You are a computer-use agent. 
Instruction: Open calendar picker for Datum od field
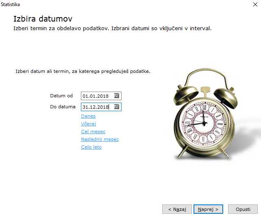pos(117,96)
